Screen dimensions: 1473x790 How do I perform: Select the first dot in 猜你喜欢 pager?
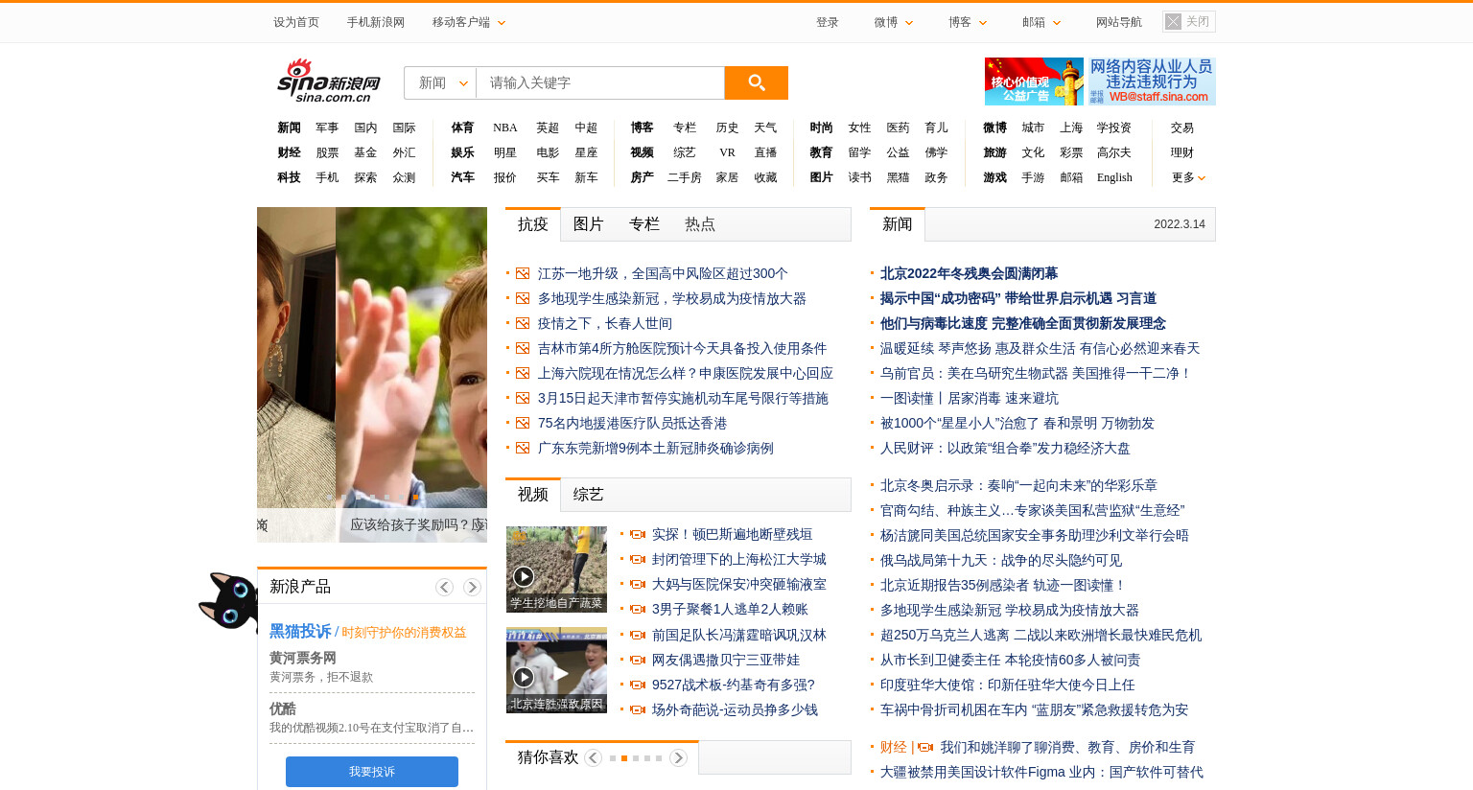(613, 758)
